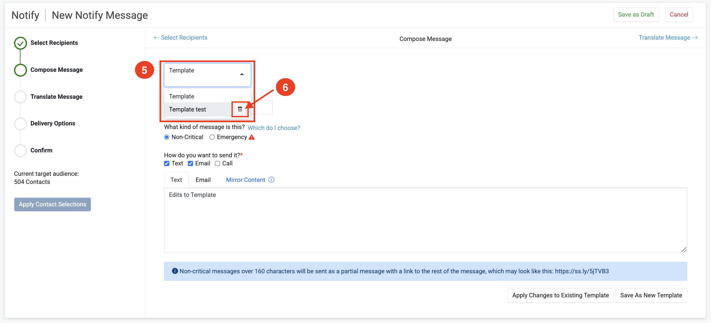Click Save as Draft button

click(636, 15)
